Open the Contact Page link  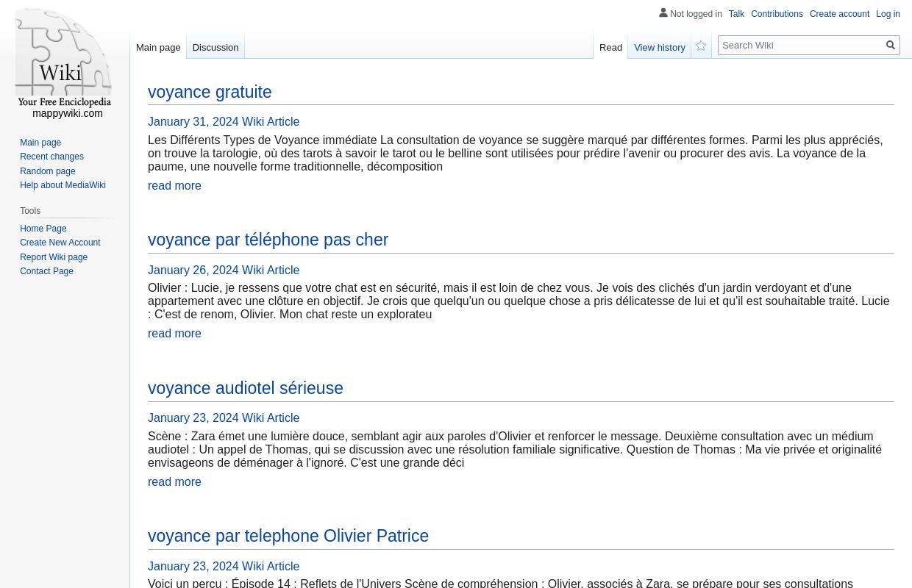pos(46,271)
